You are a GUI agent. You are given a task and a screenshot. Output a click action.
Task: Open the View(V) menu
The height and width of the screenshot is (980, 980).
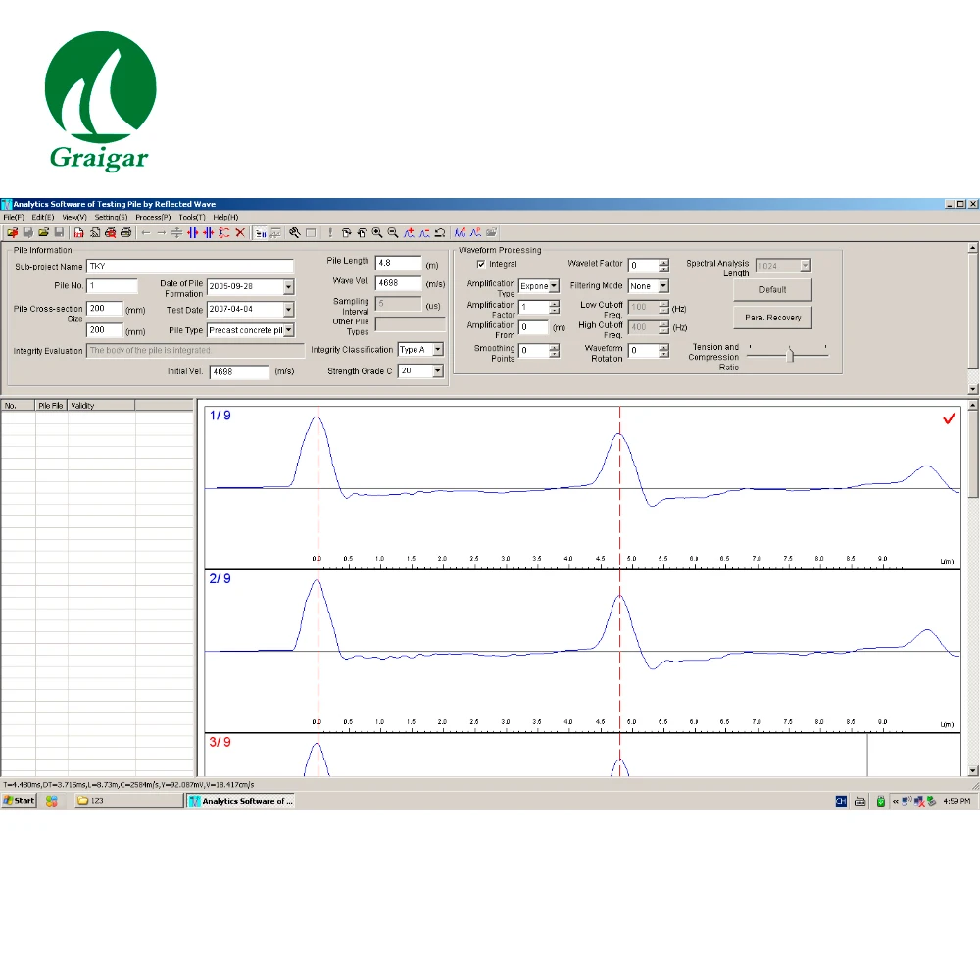(x=74, y=217)
